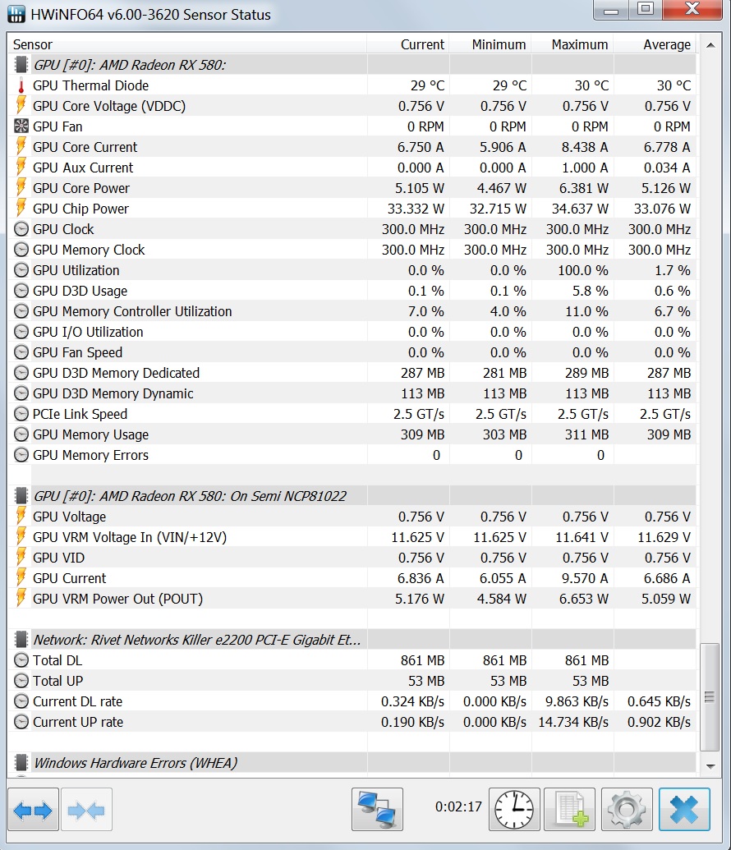
Task: Click the expand columns blue arrows button
Action: point(33,809)
